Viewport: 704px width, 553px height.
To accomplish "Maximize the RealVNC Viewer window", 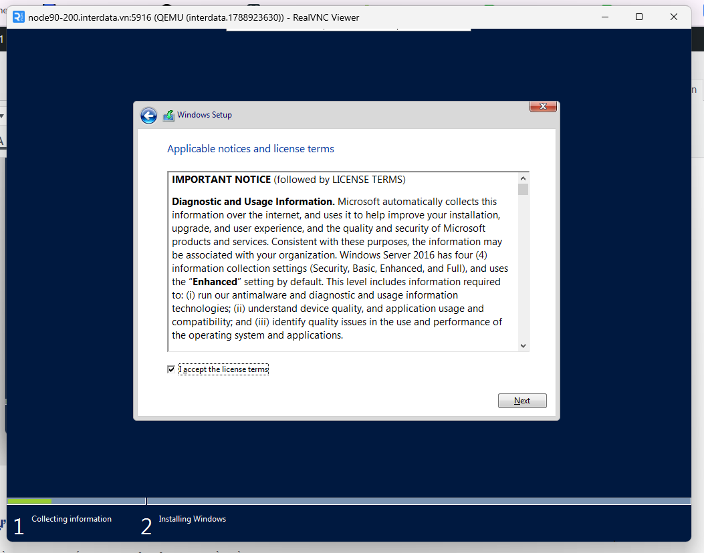I will point(639,17).
